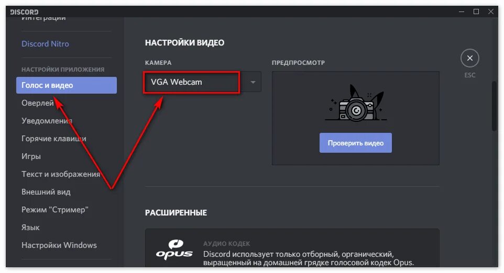The image size is (504, 273).
Task: Click the camera illustration in preview
Action: point(356,103)
